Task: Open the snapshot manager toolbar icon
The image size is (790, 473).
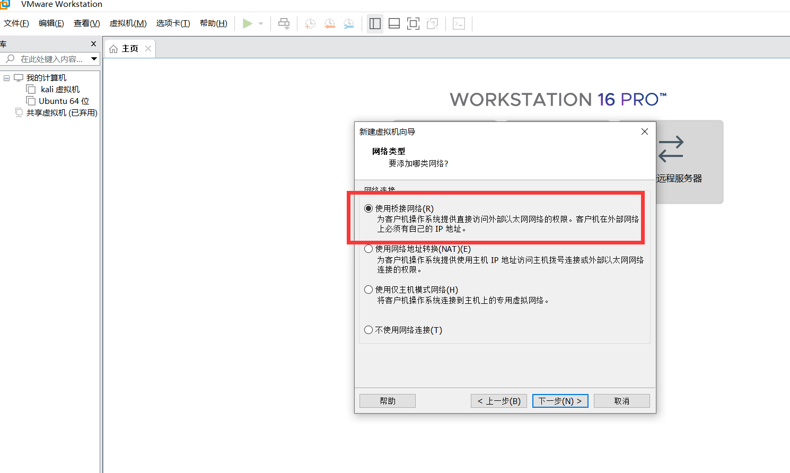Action: tap(348, 24)
